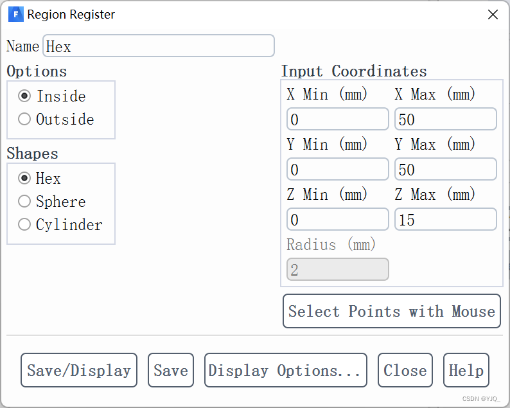The width and height of the screenshot is (510, 408).
Task: Click the Options group label
Action: pos(37,71)
